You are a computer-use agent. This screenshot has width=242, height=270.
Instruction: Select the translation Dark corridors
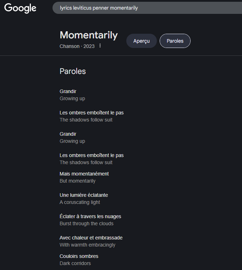point(75,263)
